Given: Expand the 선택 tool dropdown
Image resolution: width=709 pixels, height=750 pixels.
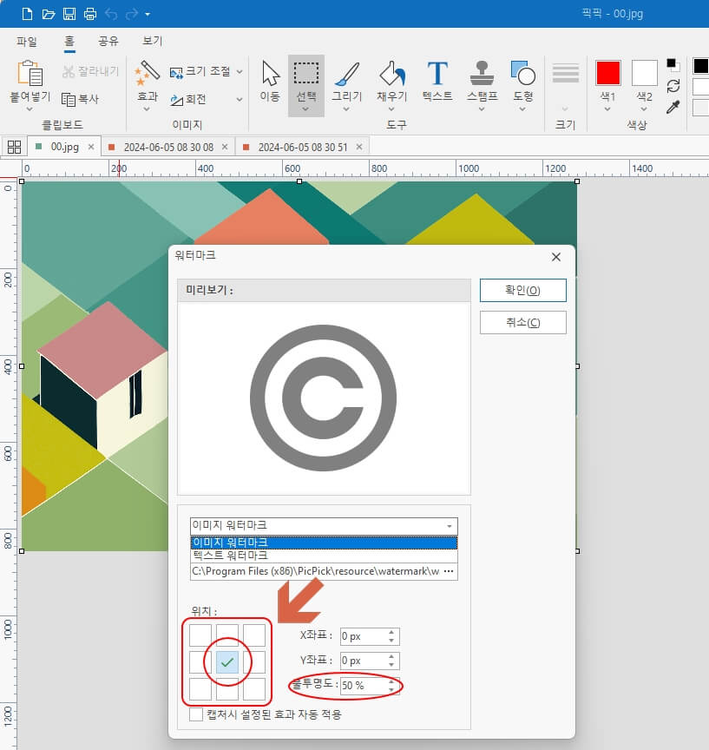Looking at the screenshot, I should pyautogui.click(x=306, y=109).
